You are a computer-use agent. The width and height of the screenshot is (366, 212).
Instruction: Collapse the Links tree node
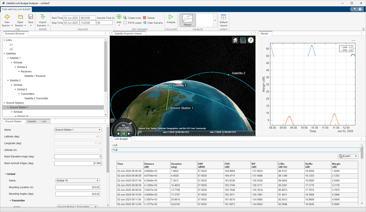point(4,40)
